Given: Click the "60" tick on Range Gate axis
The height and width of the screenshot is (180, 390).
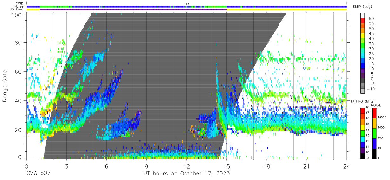Looking at the screenshot, I should 19,71.
